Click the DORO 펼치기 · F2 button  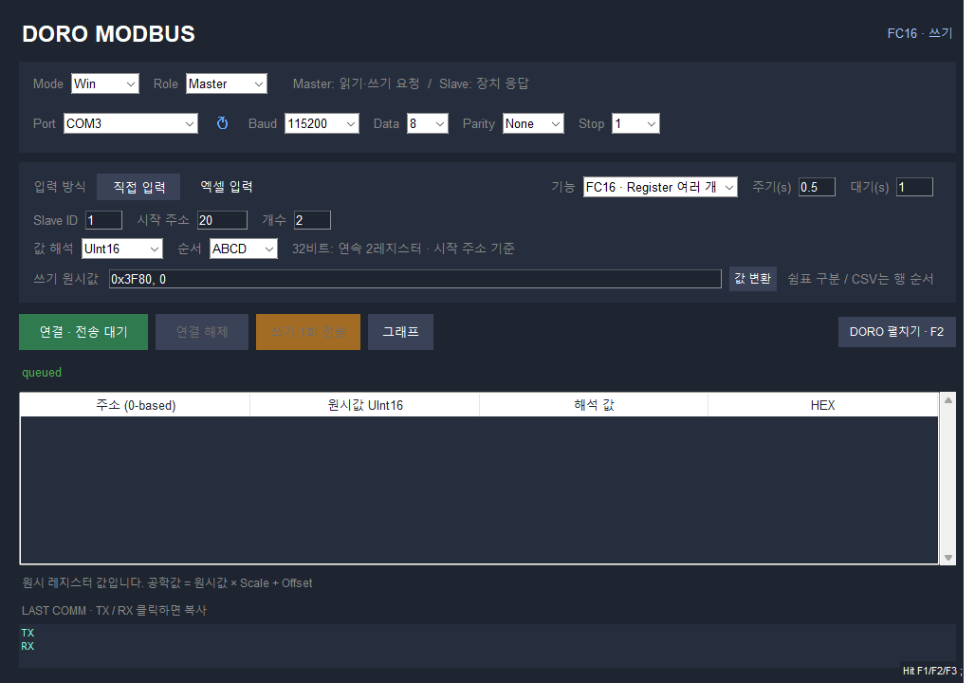tap(896, 332)
